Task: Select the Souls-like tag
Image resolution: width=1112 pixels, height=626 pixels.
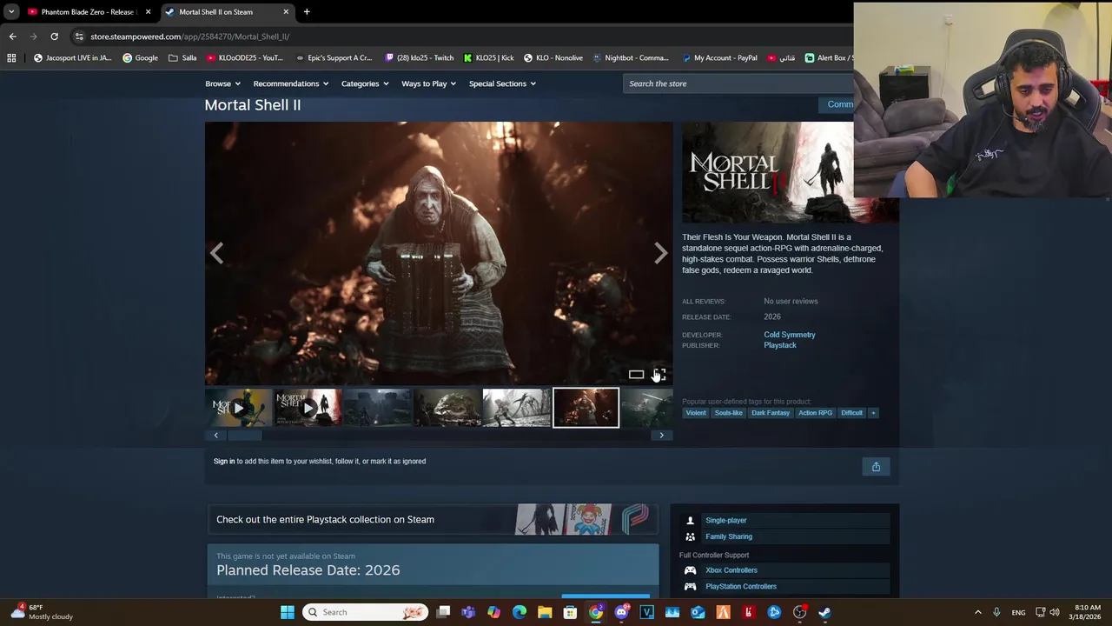Action: tap(728, 413)
